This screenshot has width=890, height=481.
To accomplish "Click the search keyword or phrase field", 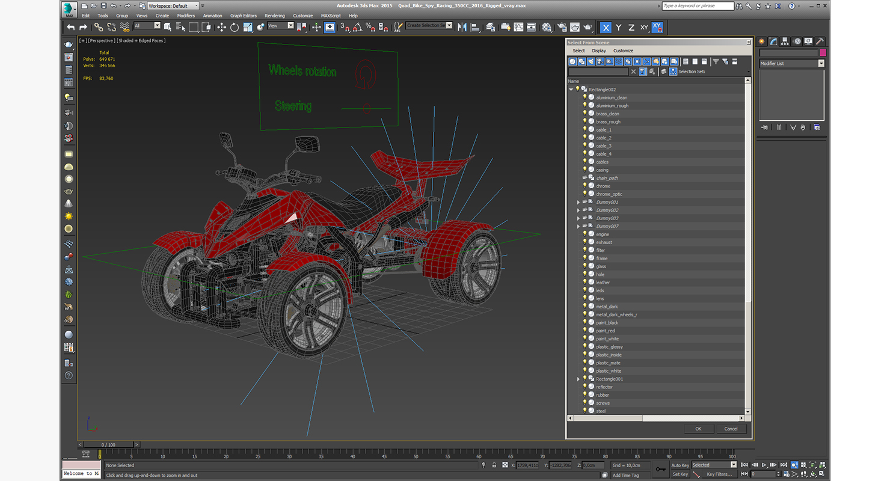I will 698,6.
